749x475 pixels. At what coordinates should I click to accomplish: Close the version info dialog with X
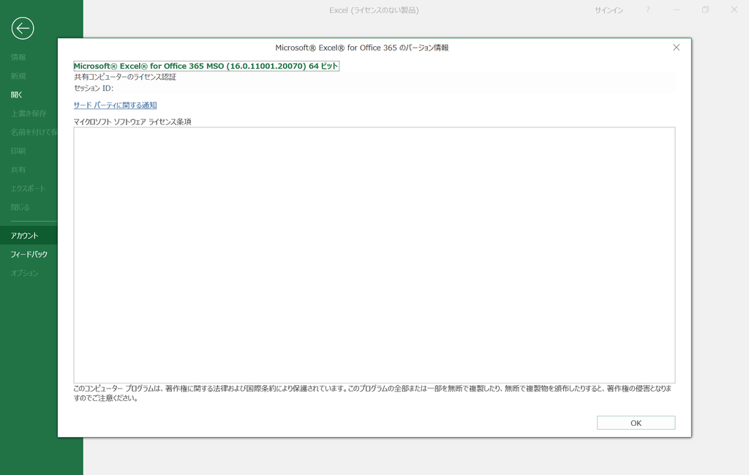676,48
